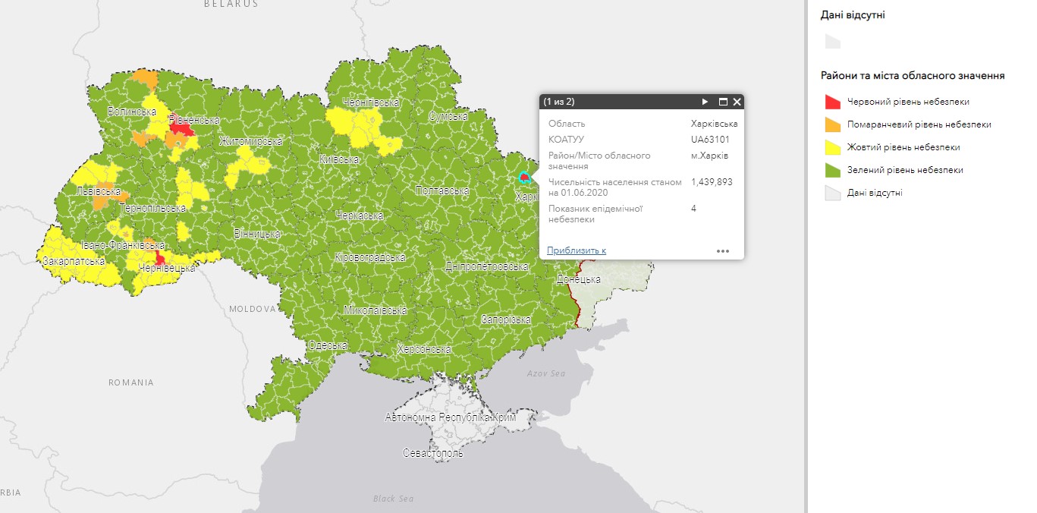Viewport: 1037px width, 513px height.
Task: Close the Kharkiv info popup
Action: (x=737, y=102)
